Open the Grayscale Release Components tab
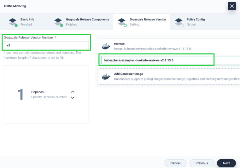 tap(87, 22)
